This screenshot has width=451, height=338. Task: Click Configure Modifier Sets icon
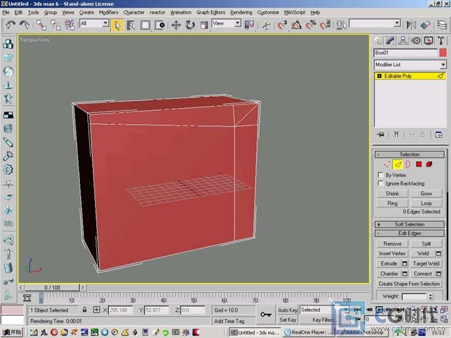pos(438,135)
